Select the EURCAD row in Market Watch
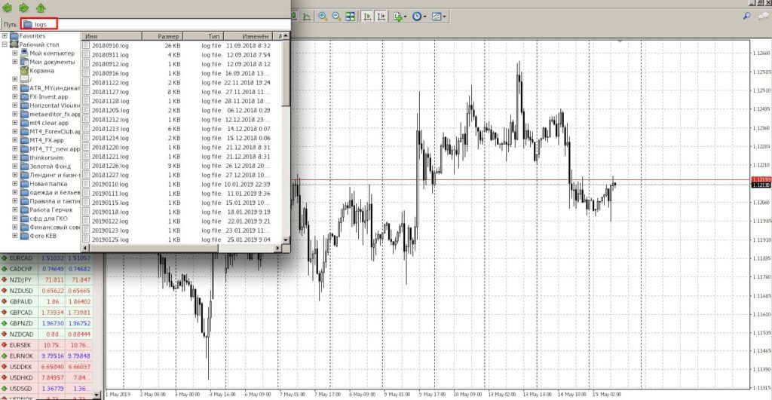Screen dimensions: 772x400 pos(21,258)
